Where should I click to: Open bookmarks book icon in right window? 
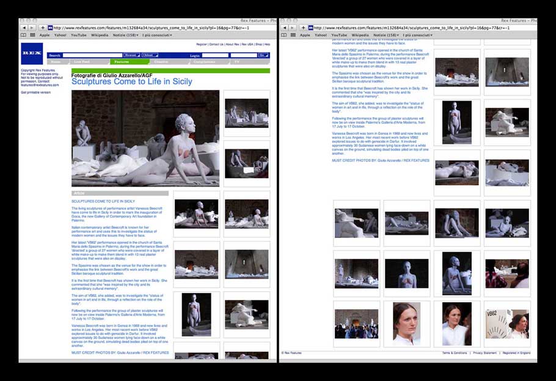point(283,35)
